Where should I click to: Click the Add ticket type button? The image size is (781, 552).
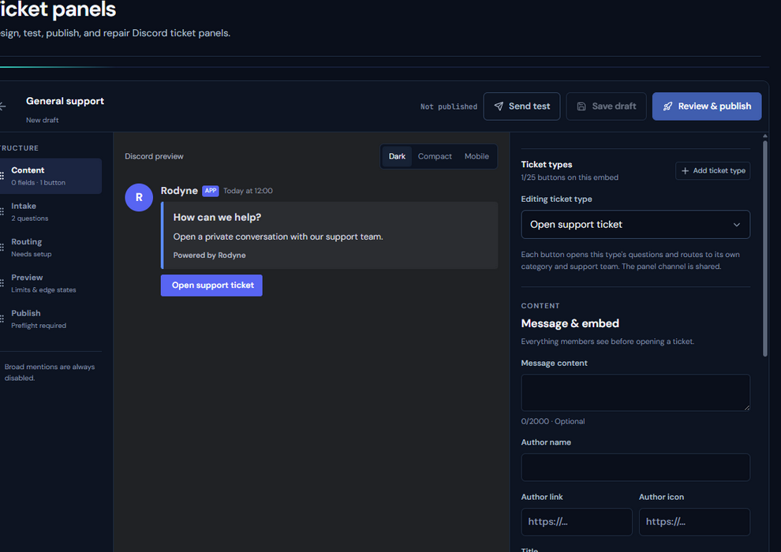click(x=713, y=171)
